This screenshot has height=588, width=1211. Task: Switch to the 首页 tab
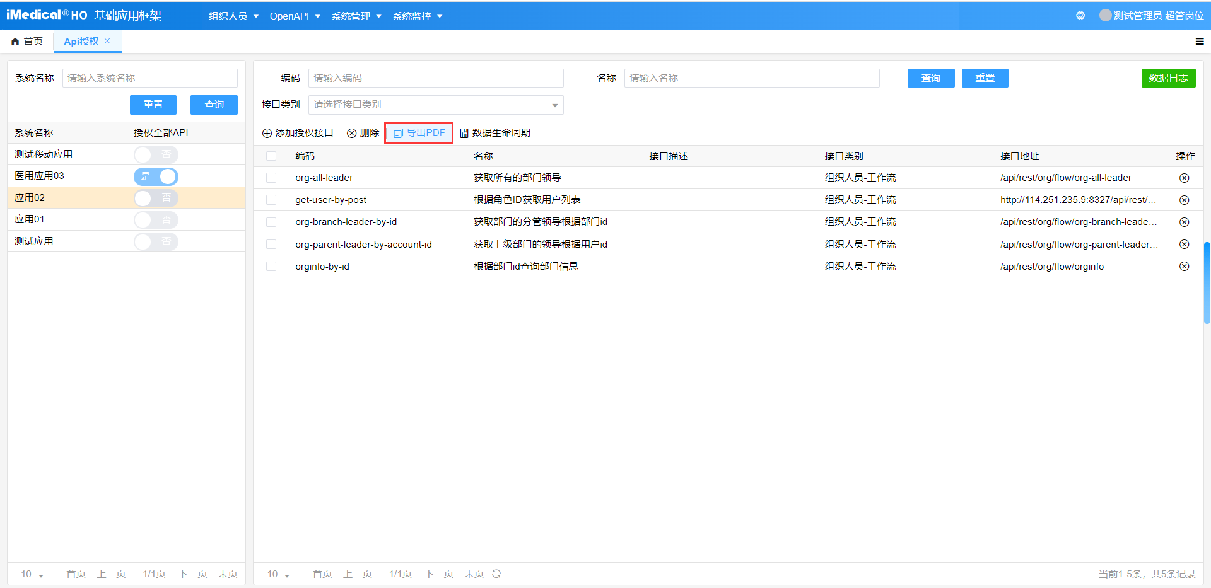27,42
